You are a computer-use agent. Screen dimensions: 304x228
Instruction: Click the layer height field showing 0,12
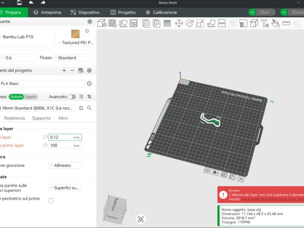click(x=61, y=137)
